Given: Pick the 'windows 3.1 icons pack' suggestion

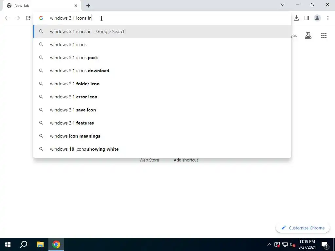Looking at the screenshot, I should [x=162, y=58].
